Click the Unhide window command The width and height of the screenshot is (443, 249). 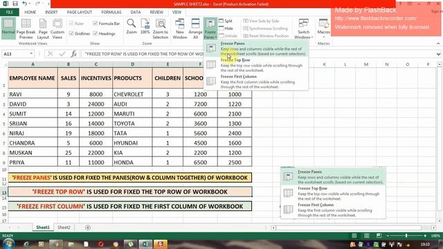[228, 36]
